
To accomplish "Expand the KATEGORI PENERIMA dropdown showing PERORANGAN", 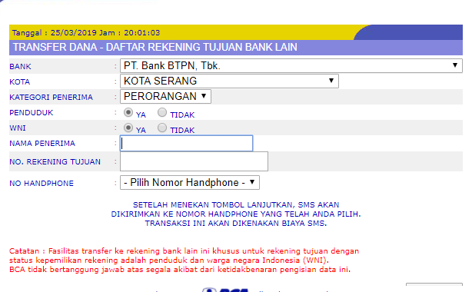I will pos(165,96).
